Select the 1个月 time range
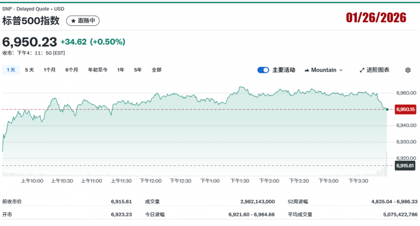The image size is (420, 226). [50, 70]
